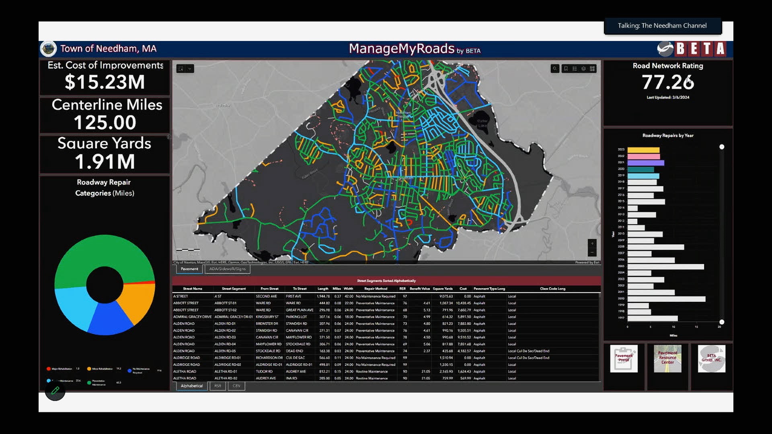The width and height of the screenshot is (772, 434).
Task: Click the Town of Needham seal
Action: [49, 49]
